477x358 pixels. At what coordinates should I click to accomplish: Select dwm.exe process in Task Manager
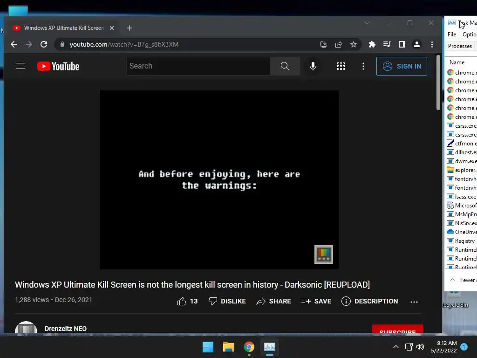462,161
